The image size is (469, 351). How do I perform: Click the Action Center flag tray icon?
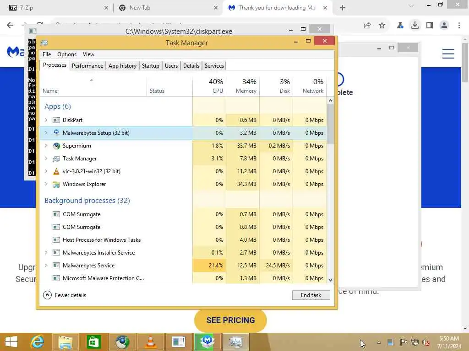click(x=403, y=342)
